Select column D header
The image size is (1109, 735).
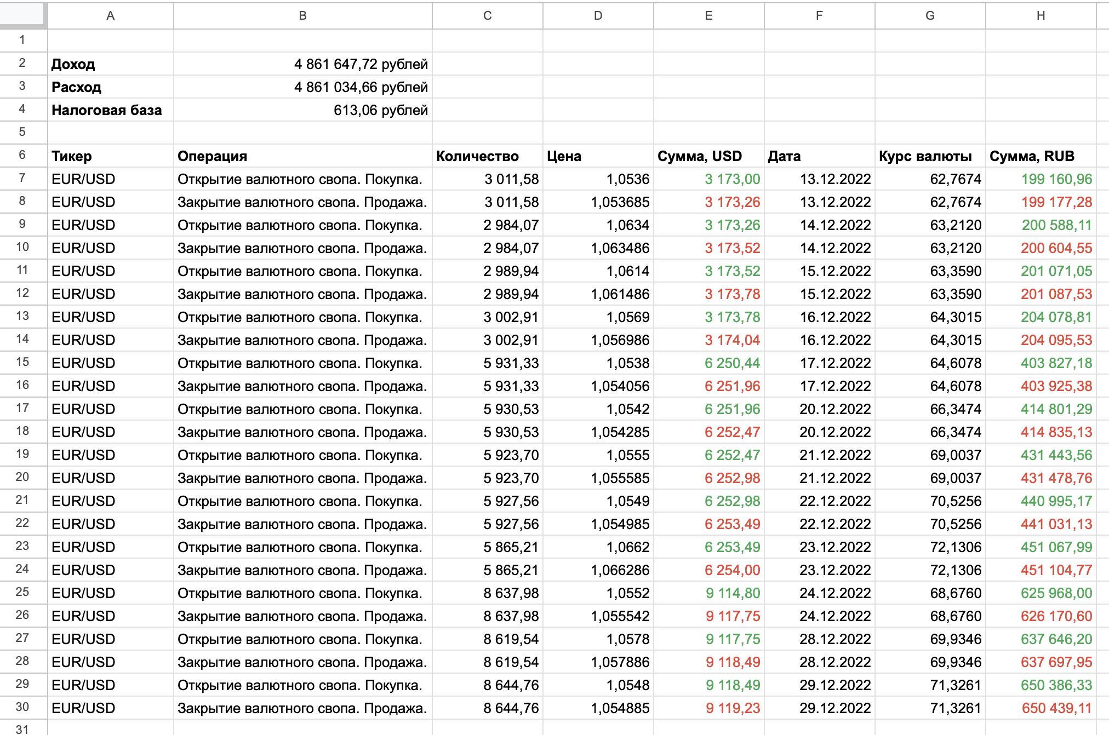pos(598,15)
